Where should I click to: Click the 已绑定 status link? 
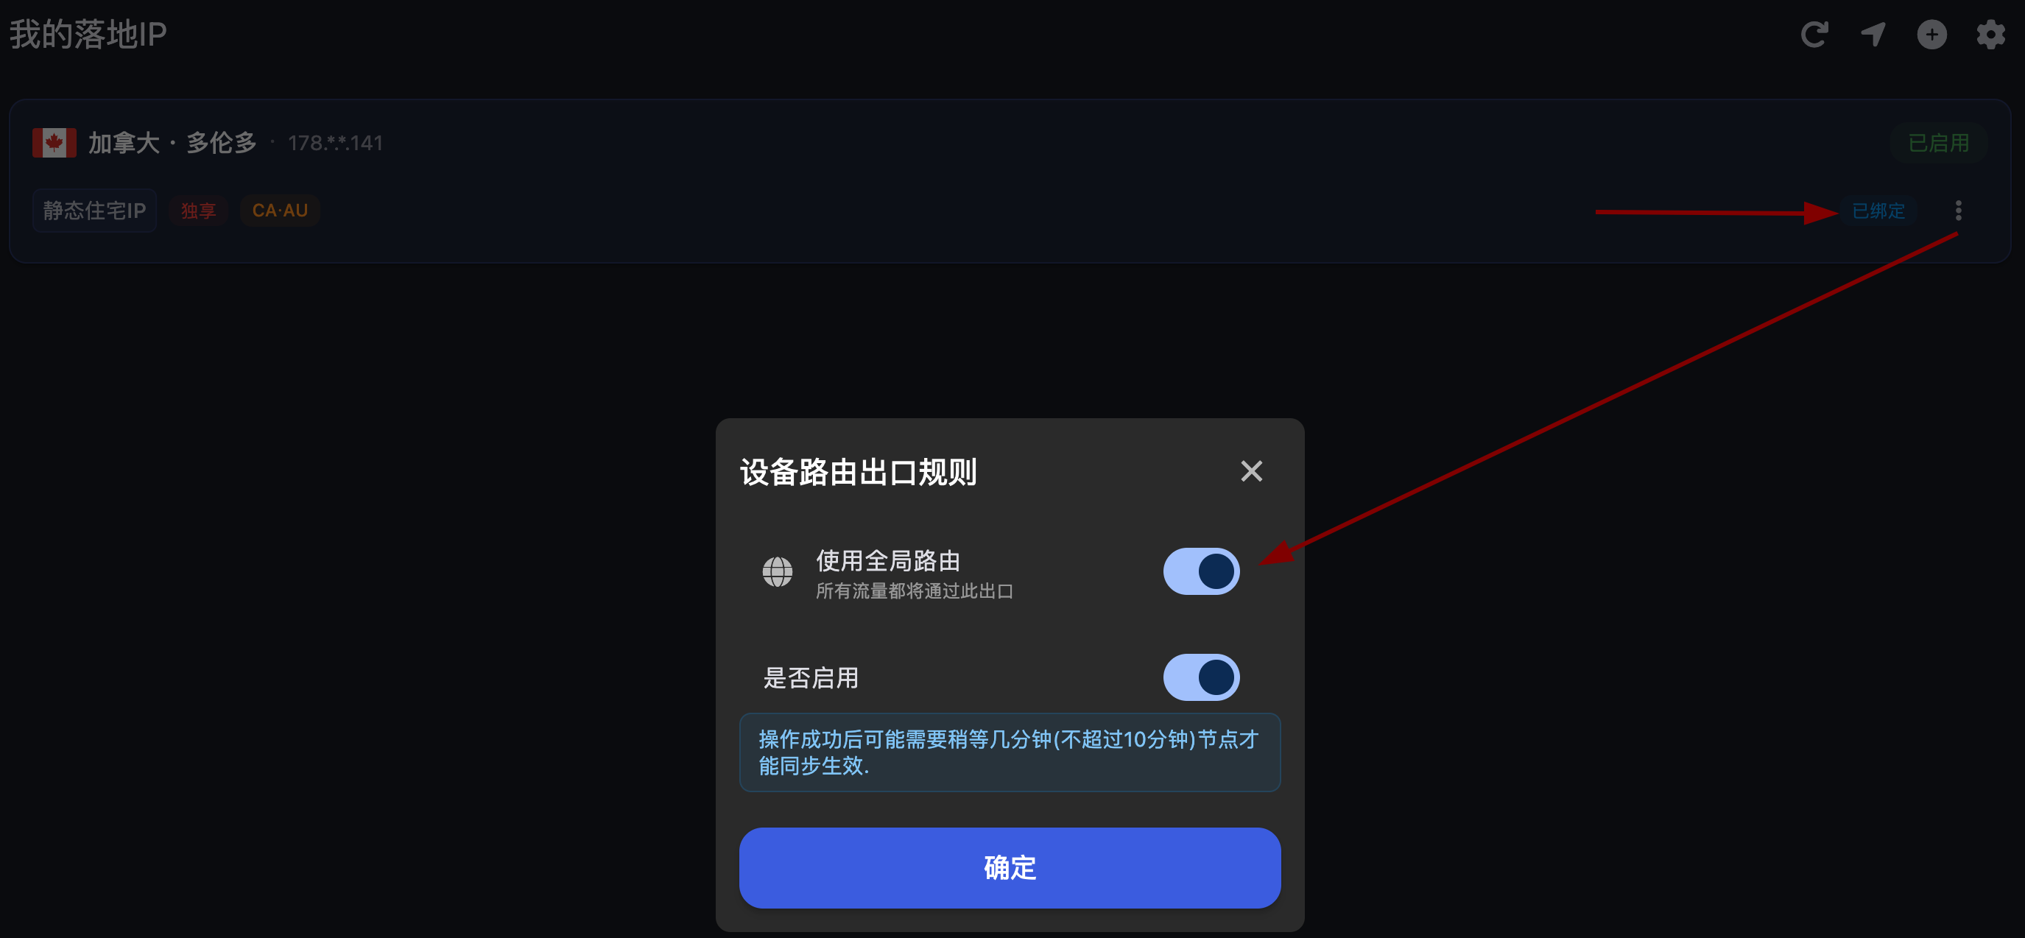(x=1878, y=211)
